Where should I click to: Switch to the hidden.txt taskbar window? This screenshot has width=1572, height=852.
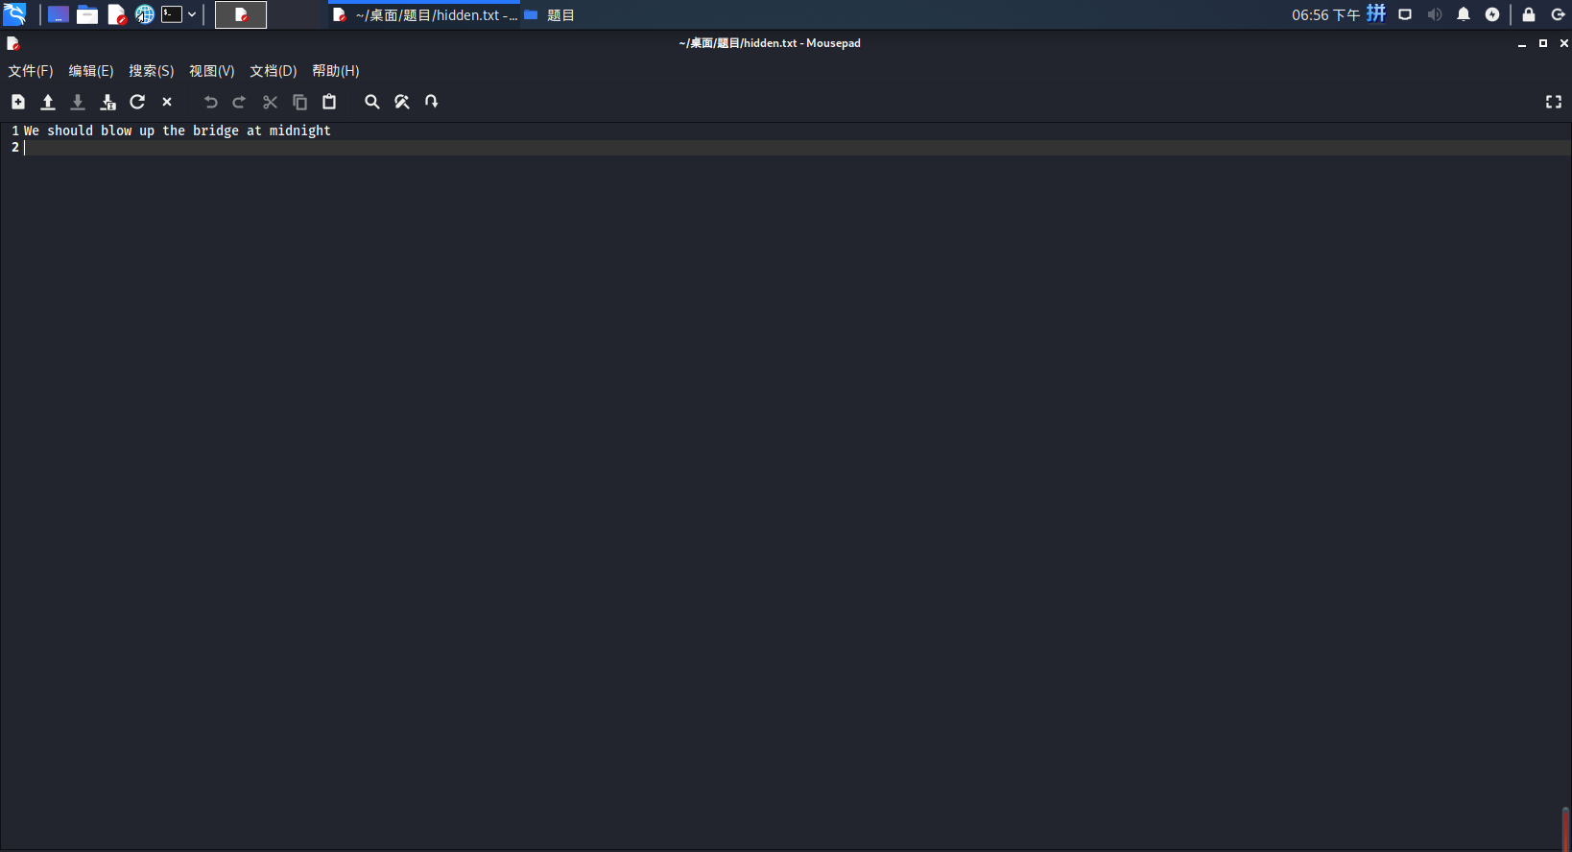(424, 15)
